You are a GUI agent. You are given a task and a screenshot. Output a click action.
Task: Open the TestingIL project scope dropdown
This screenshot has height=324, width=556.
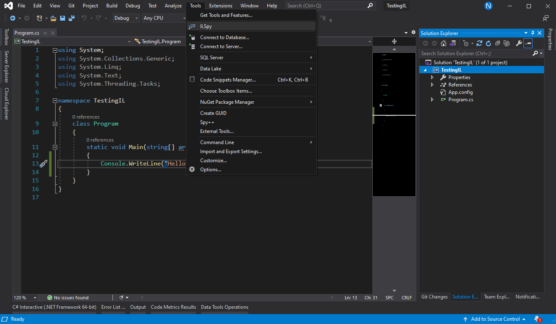pos(72,42)
